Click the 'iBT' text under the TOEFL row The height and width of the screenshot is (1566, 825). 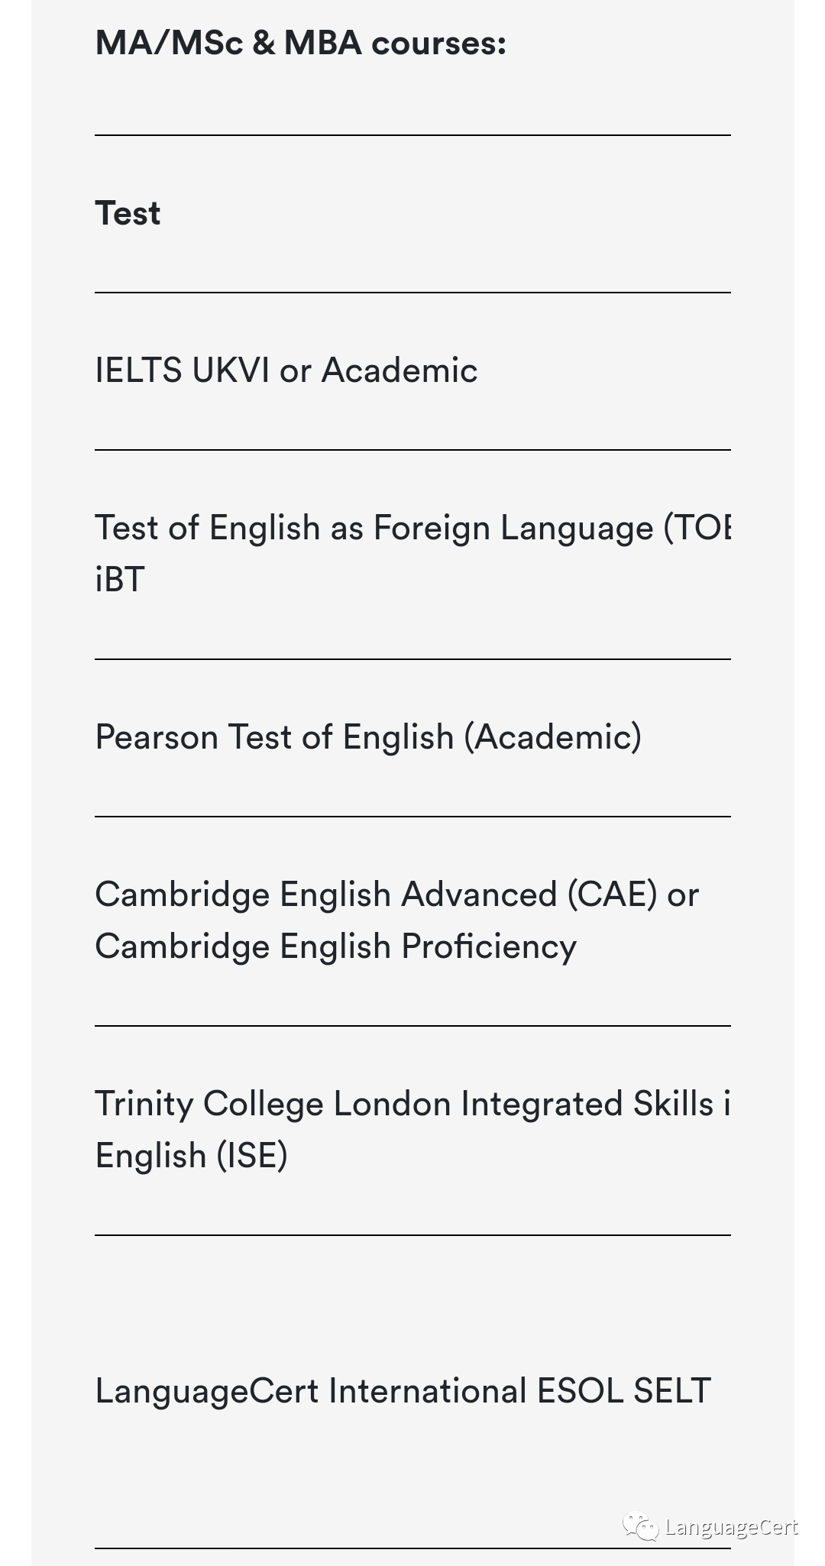tap(120, 580)
